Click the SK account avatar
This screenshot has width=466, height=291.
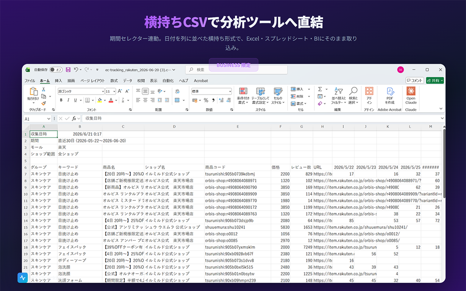tap(400, 69)
